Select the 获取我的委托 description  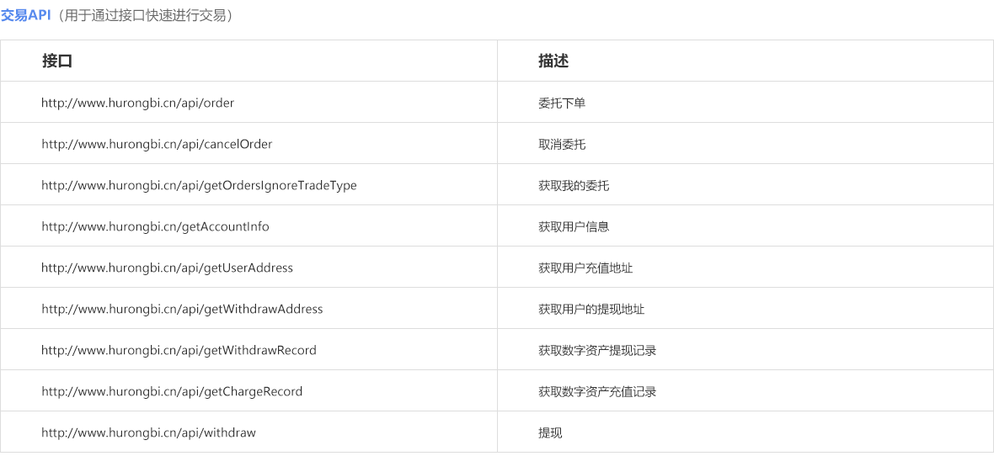[574, 185]
